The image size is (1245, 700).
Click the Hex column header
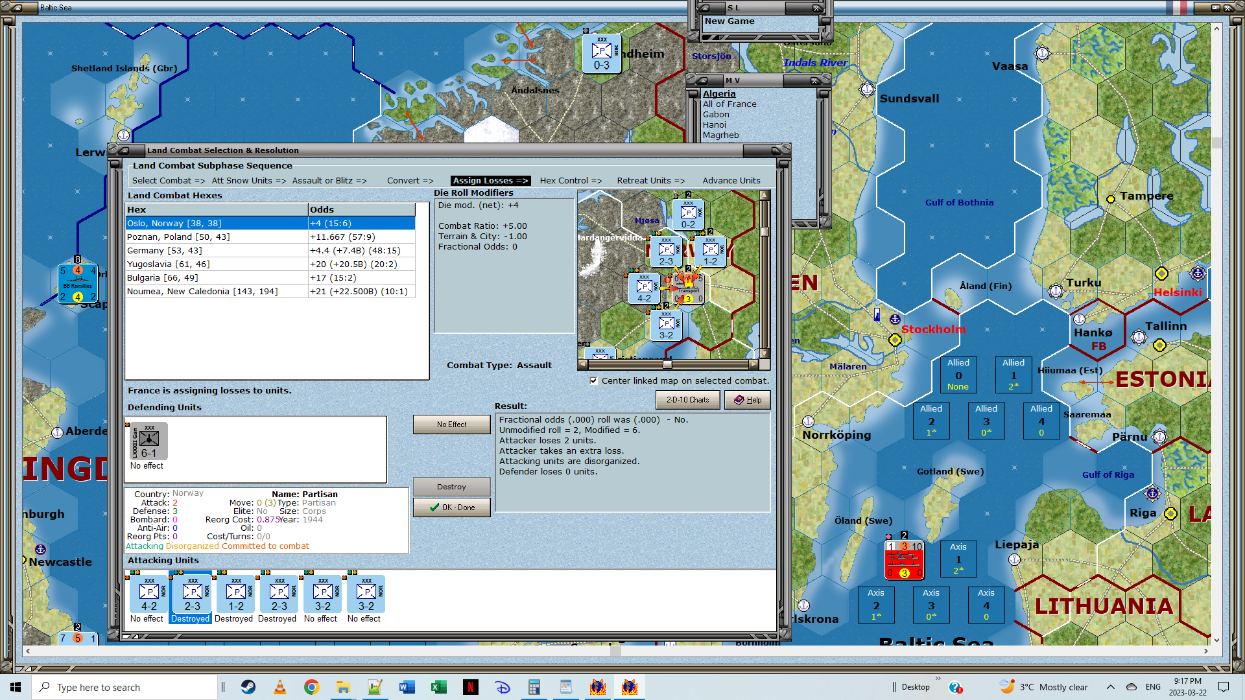(217, 210)
